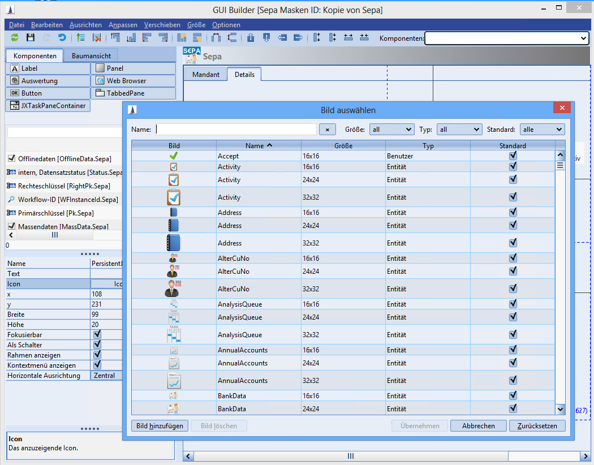This screenshot has height=465, width=594.
Task: Click the save floppy disk icon
Action: tap(31, 38)
